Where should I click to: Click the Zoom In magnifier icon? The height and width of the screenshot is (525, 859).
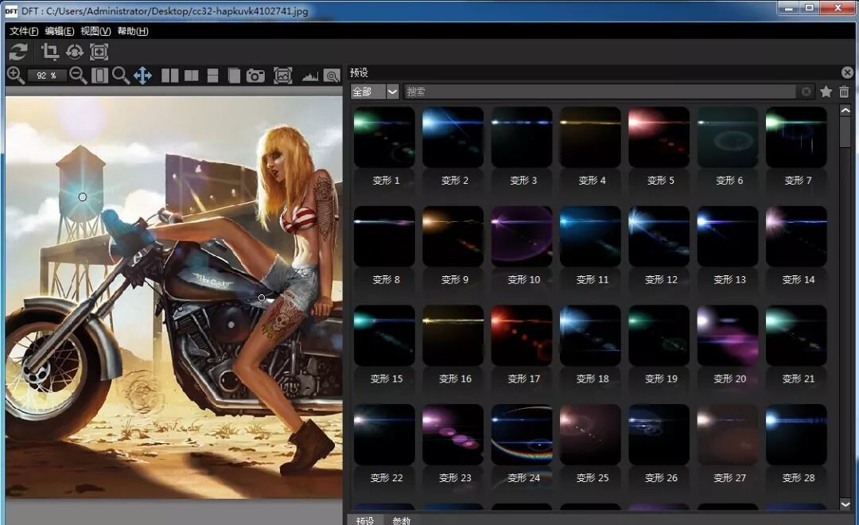pyautogui.click(x=16, y=76)
